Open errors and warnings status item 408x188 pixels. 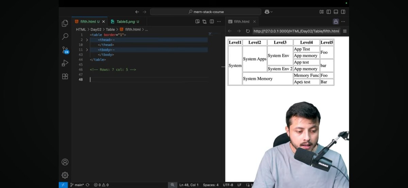click(101, 185)
